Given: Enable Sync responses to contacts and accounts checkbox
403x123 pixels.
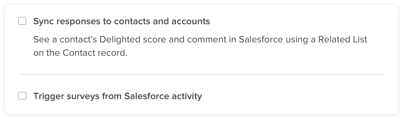Looking at the screenshot, I should (22, 21).
